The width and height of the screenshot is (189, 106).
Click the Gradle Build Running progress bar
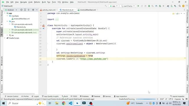click(x=146, y=99)
